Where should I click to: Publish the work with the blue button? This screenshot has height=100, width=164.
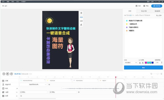157,6
